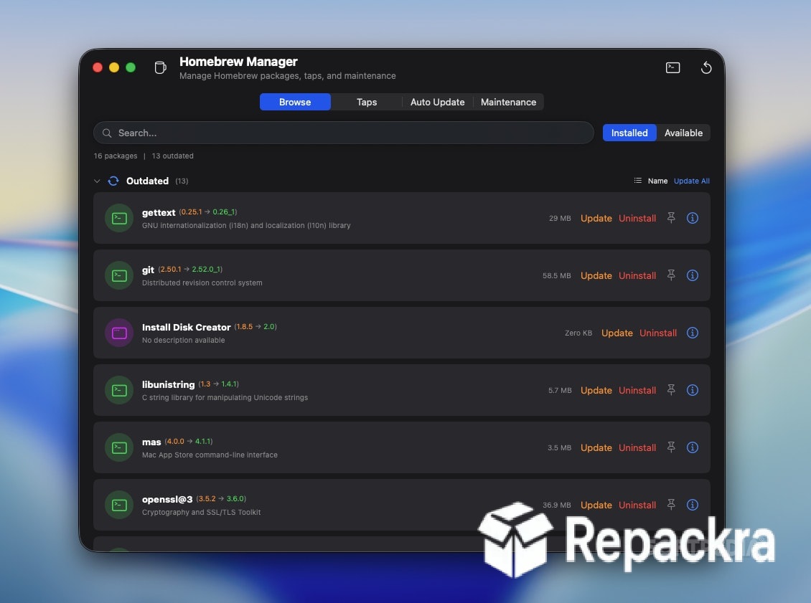Click the "16 packages" count text

click(x=116, y=156)
